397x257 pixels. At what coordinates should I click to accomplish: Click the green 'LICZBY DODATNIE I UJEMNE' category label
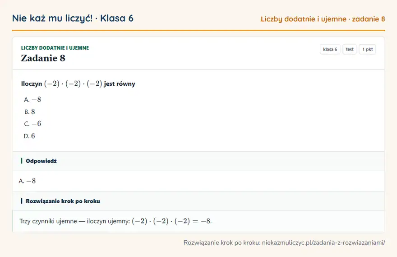[x=55, y=48]
